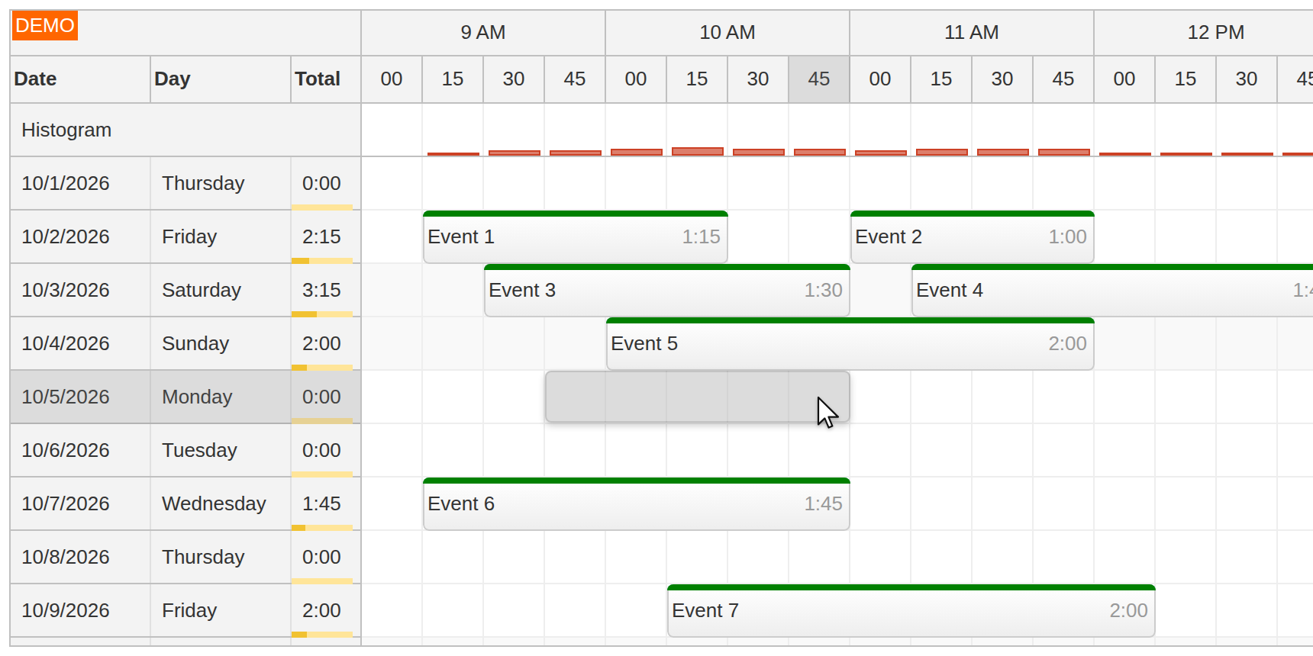The width and height of the screenshot is (1313, 656).
Task: Select the Event 6 bar
Action: pos(637,503)
